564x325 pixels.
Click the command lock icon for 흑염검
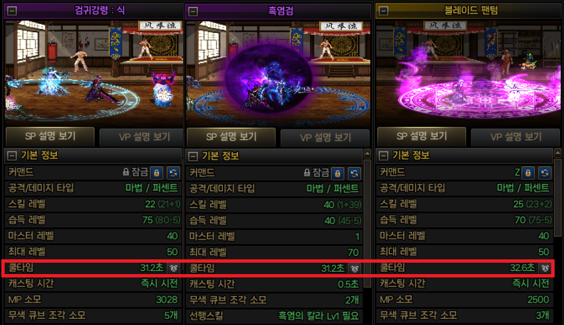(337, 174)
